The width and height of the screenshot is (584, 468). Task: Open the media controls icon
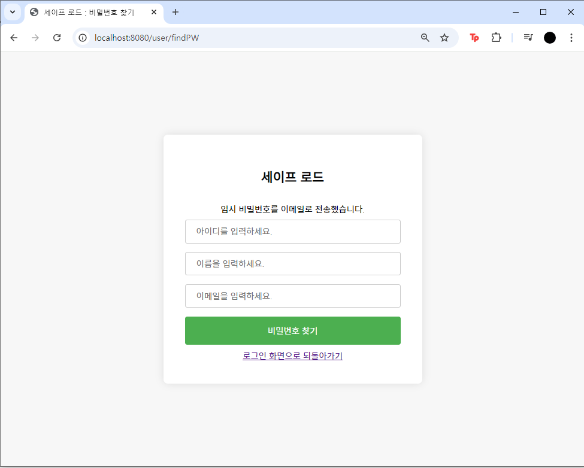tap(528, 38)
